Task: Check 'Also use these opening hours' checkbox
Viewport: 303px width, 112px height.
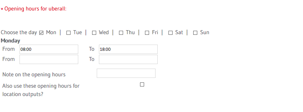Action: (142, 85)
